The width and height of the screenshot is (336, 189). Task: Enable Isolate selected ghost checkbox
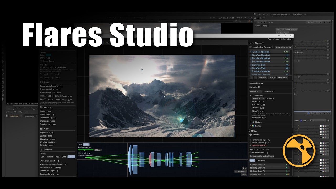tap(250, 143)
